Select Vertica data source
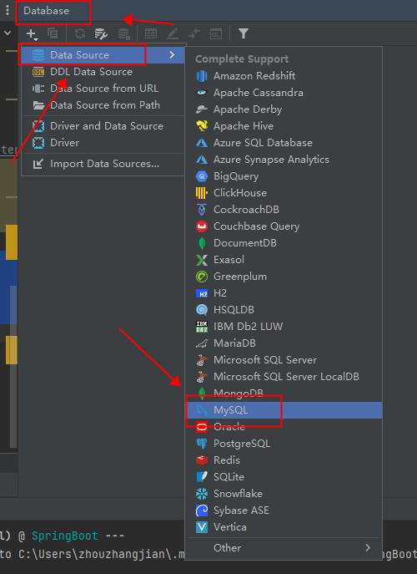This screenshot has width=417, height=574. pyautogui.click(x=284, y=527)
